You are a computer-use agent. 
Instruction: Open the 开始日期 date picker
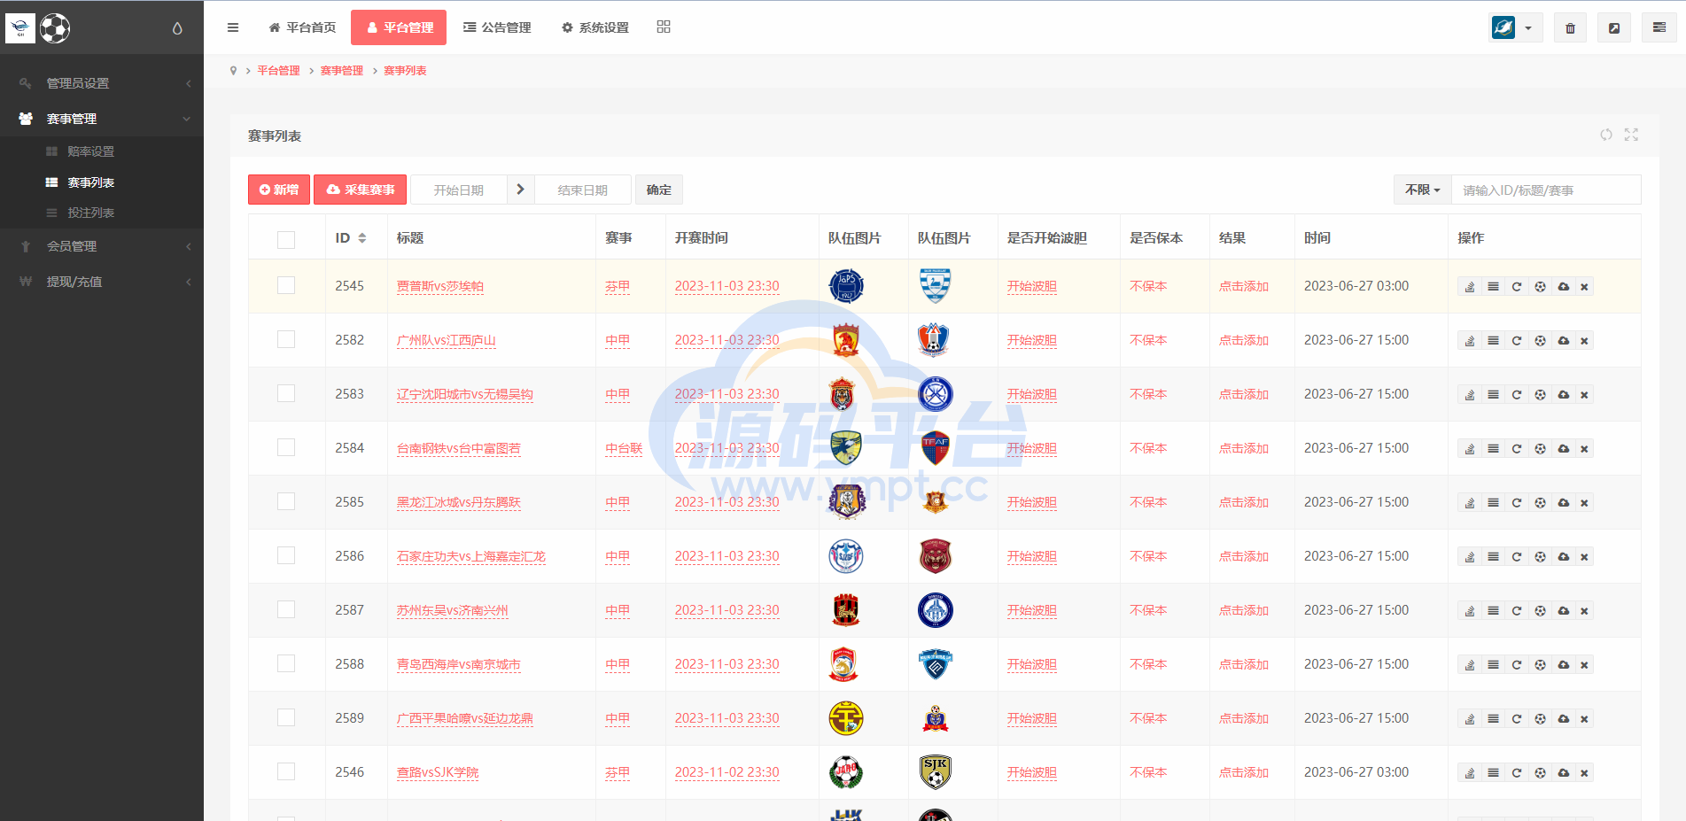[459, 190]
